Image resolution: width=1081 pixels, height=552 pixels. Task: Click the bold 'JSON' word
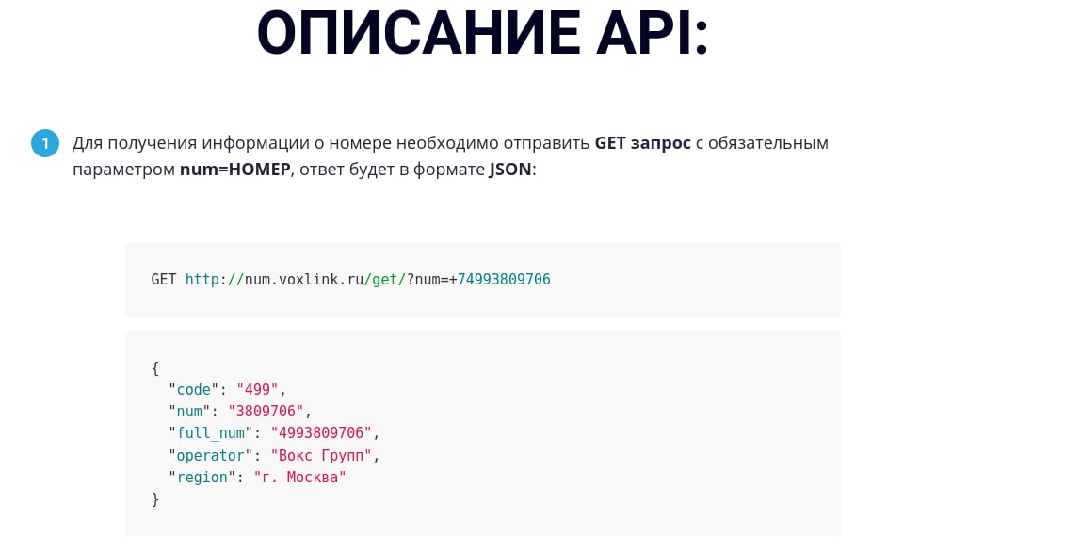[x=510, y=169]
